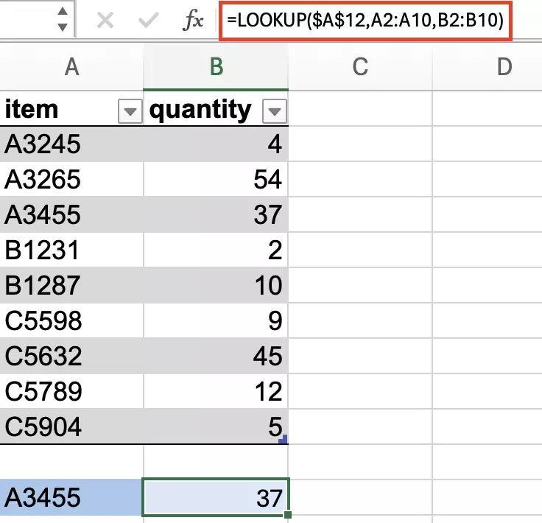Click the name box down arrow
542x523 pixels.
tap(62, 27)
